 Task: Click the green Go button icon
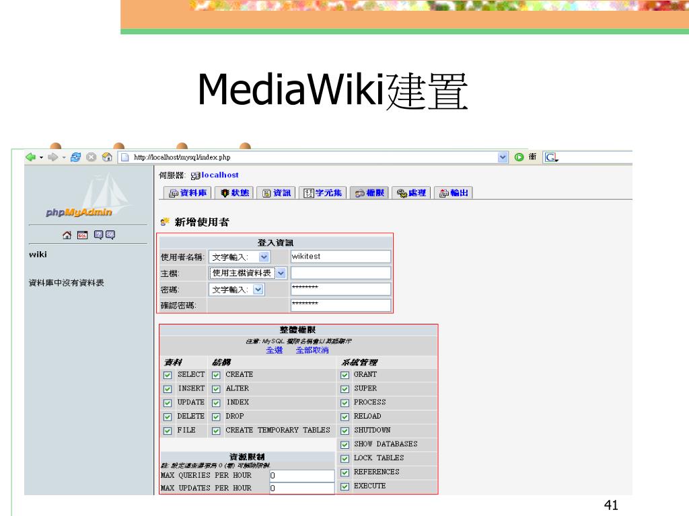tap(519, 157)
